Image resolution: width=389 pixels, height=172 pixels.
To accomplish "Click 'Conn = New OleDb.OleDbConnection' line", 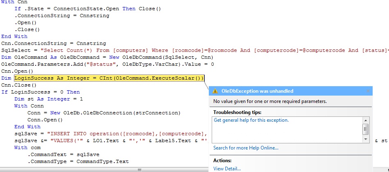I will [x=104, y=113].
